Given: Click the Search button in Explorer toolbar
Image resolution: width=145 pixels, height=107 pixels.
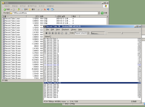Looking at the screenshot, I should click(25, 9).
